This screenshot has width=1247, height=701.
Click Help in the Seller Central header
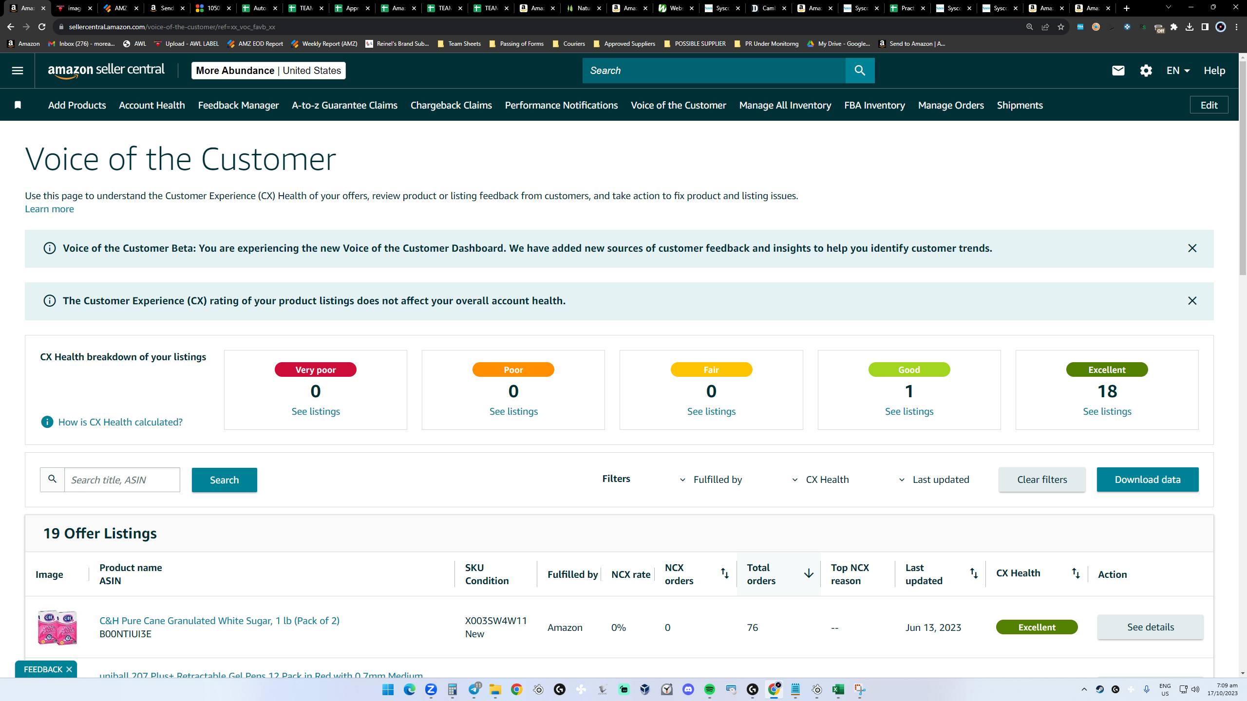1214,71
